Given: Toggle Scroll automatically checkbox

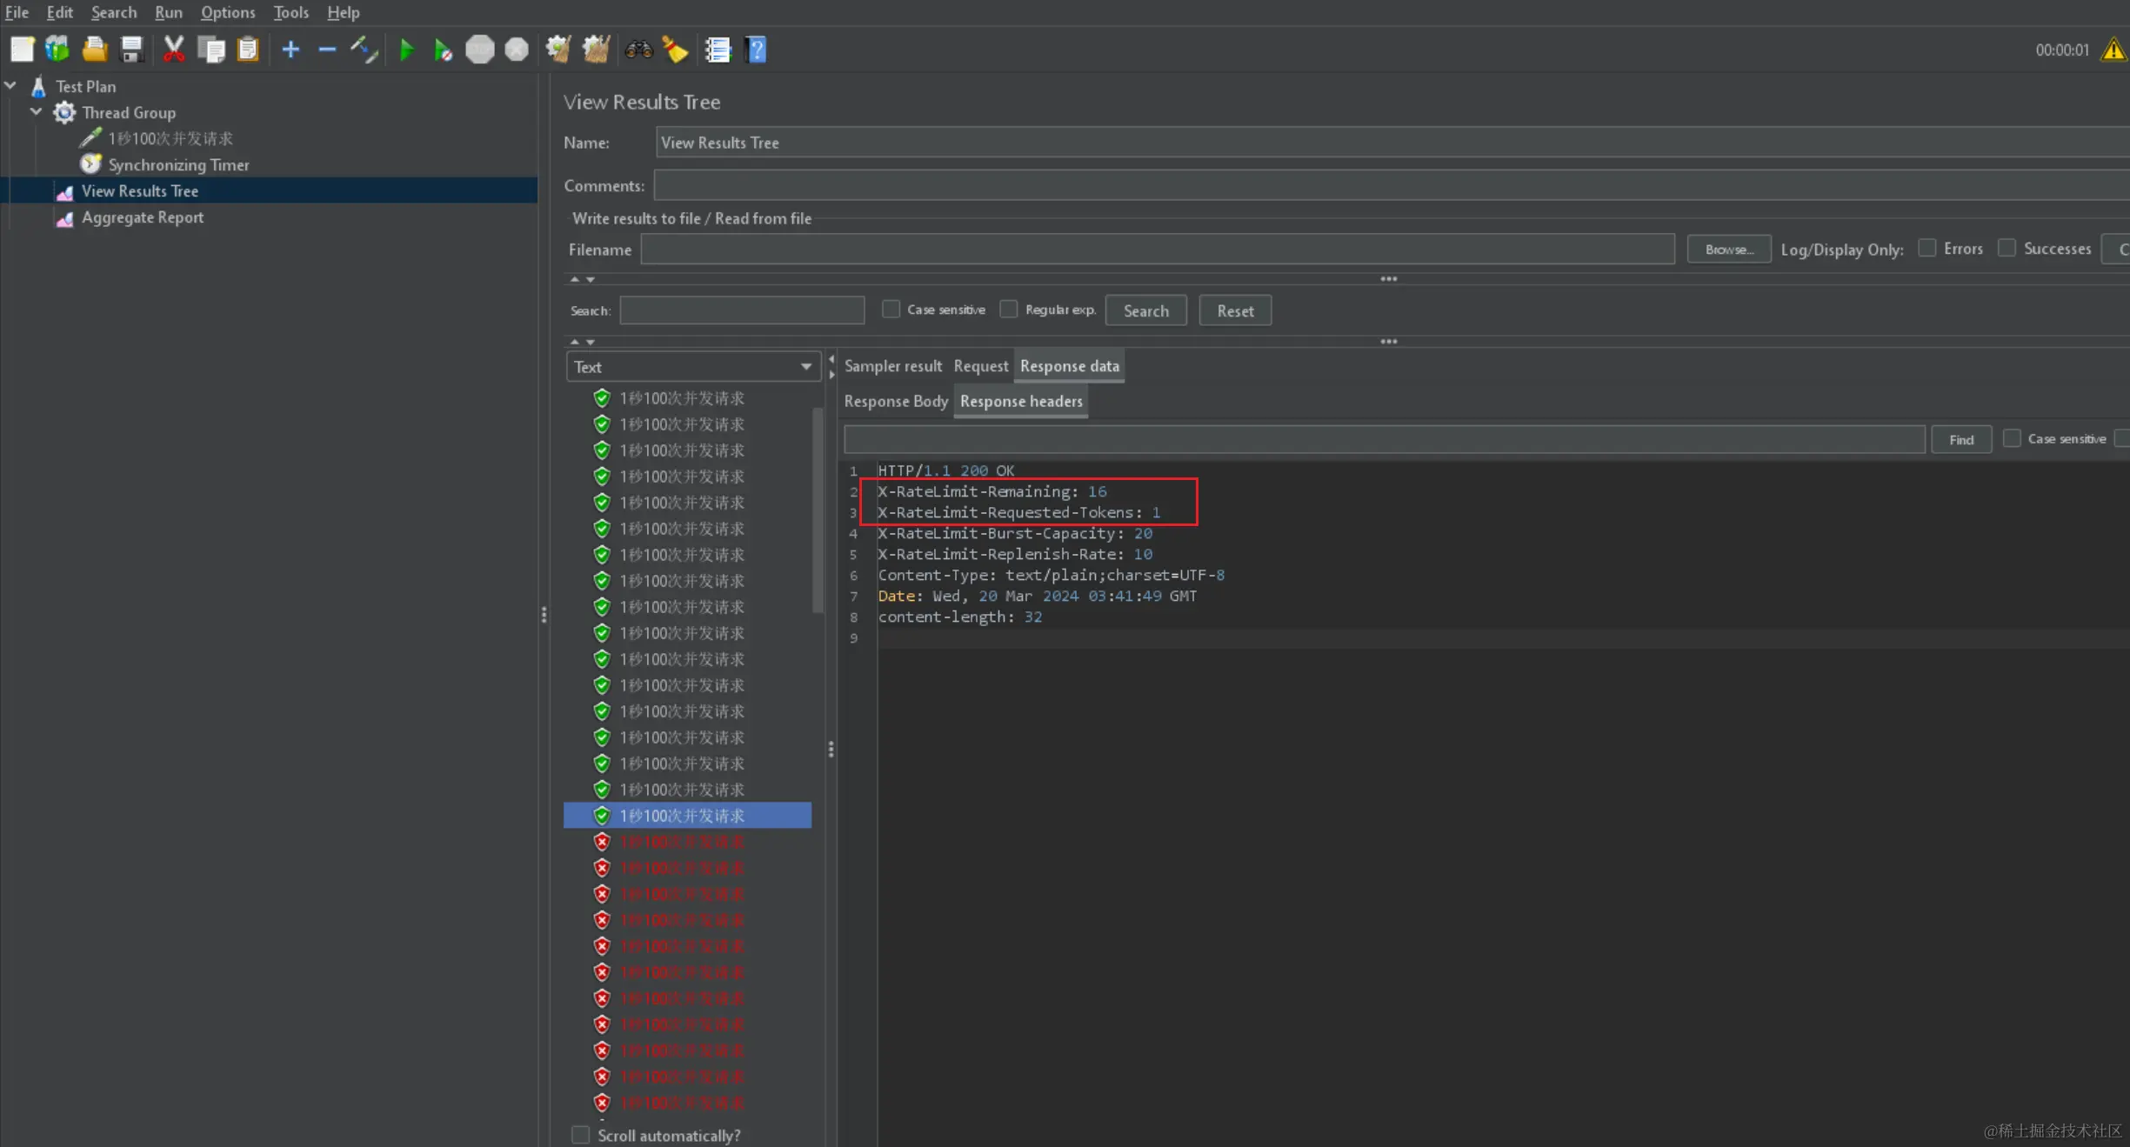Looking at the screenshot, I should (580, 1135).
